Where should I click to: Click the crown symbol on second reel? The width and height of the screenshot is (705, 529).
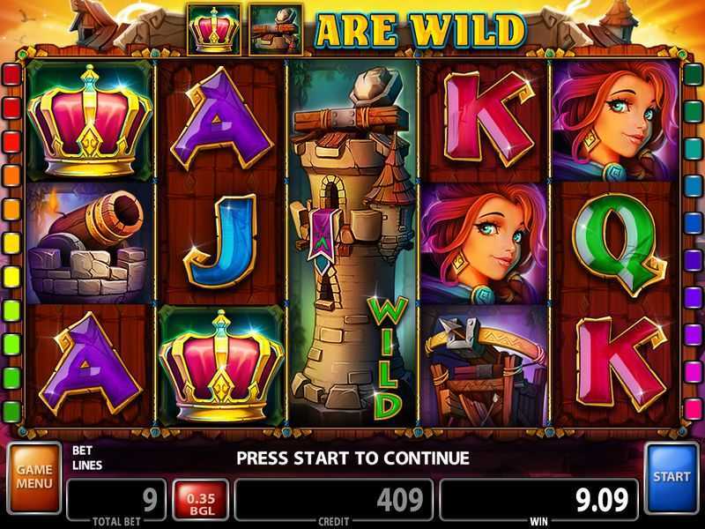222,366
